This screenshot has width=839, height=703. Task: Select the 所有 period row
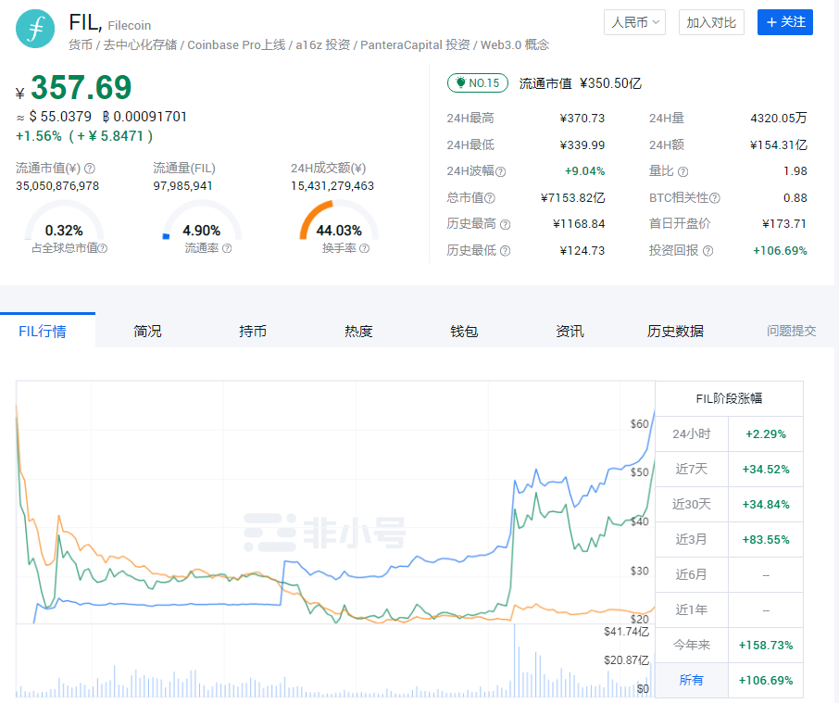pyautogui.click(x=730, y=681)
